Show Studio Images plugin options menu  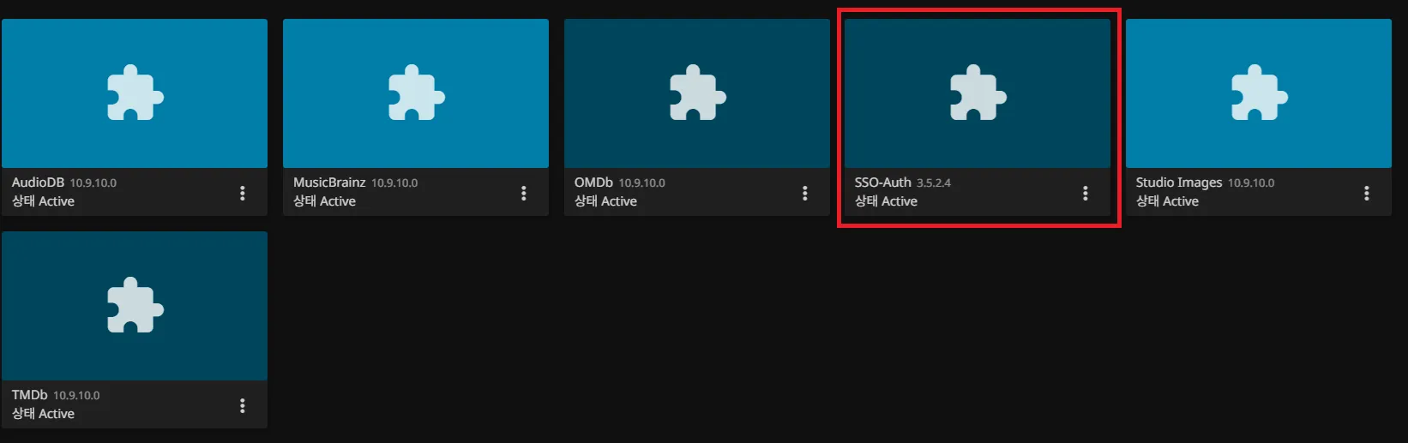point(1366,193)
